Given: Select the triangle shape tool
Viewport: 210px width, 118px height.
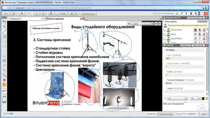Looking at the screenshot, I should [4, 56].
